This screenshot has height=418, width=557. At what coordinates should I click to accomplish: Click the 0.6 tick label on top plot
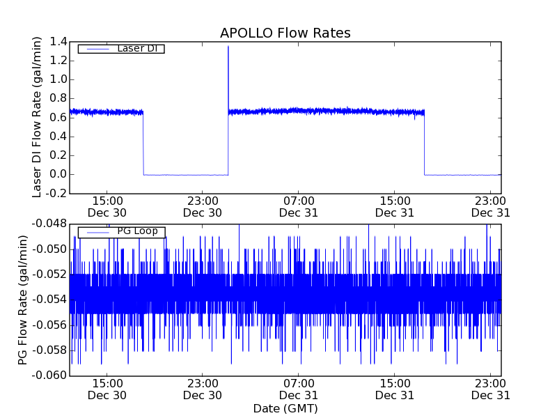[x=58, y=118]
